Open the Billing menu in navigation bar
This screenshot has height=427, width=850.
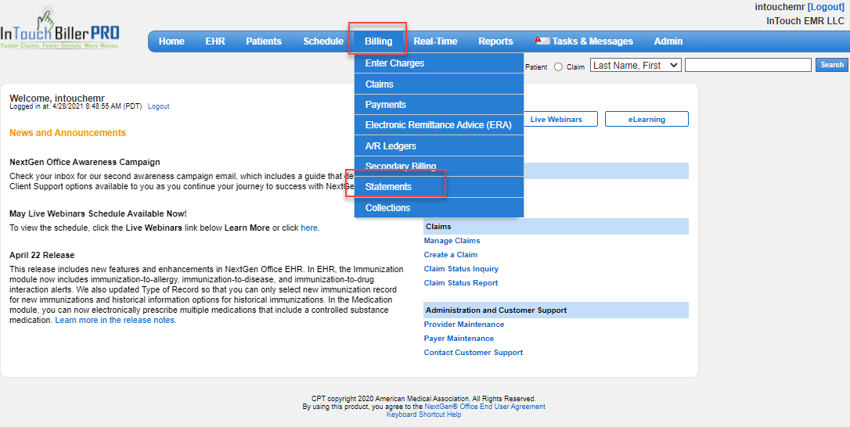point(378,41)
